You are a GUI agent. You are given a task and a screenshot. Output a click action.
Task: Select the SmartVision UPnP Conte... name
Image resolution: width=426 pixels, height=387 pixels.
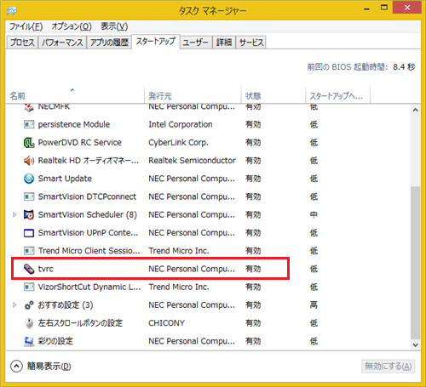[x=89, y=233]
